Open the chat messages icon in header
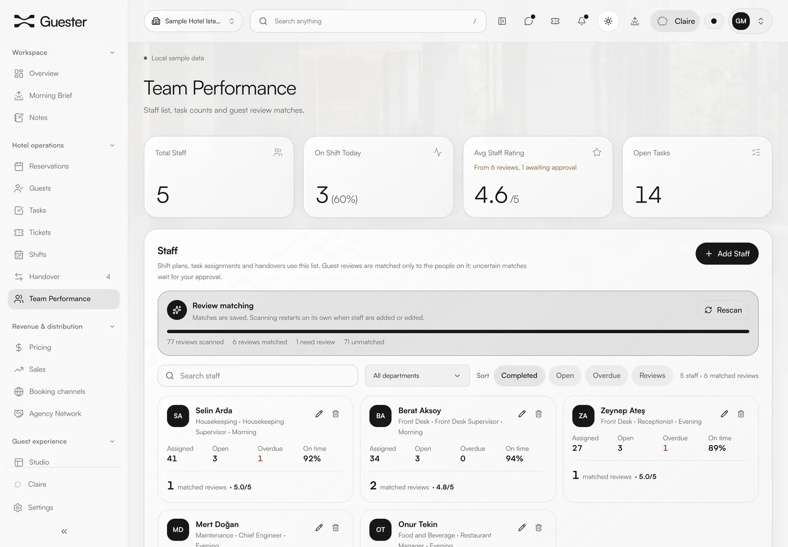The height and width of the screenshot is (547, 788). click(529, 21)
